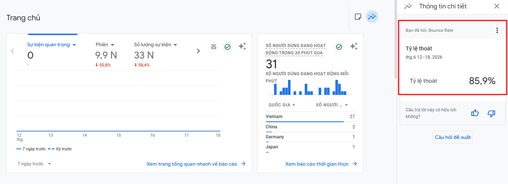This screenshot has width=508, height=184.
Task: Click the day 15 label on chart axis
Action: (x=118, y=135)
